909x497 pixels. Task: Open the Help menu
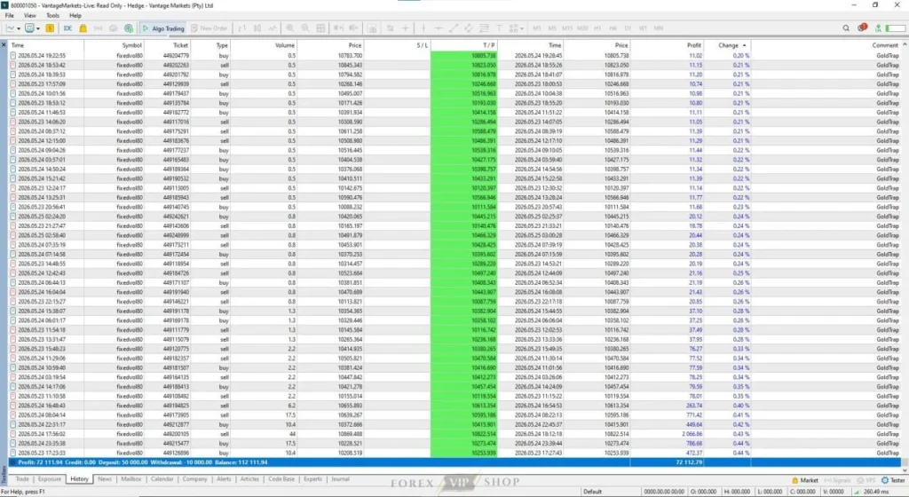tap(75, 16)
